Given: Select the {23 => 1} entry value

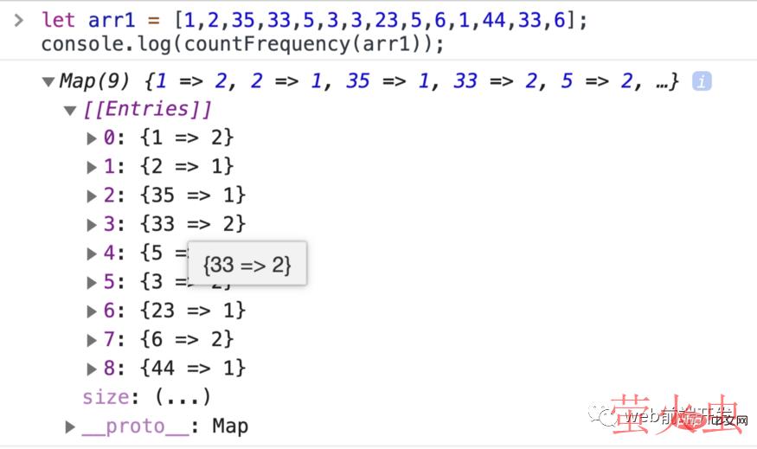Looking at the screenshot, I should pyautogui.click(x=193, y=310).
